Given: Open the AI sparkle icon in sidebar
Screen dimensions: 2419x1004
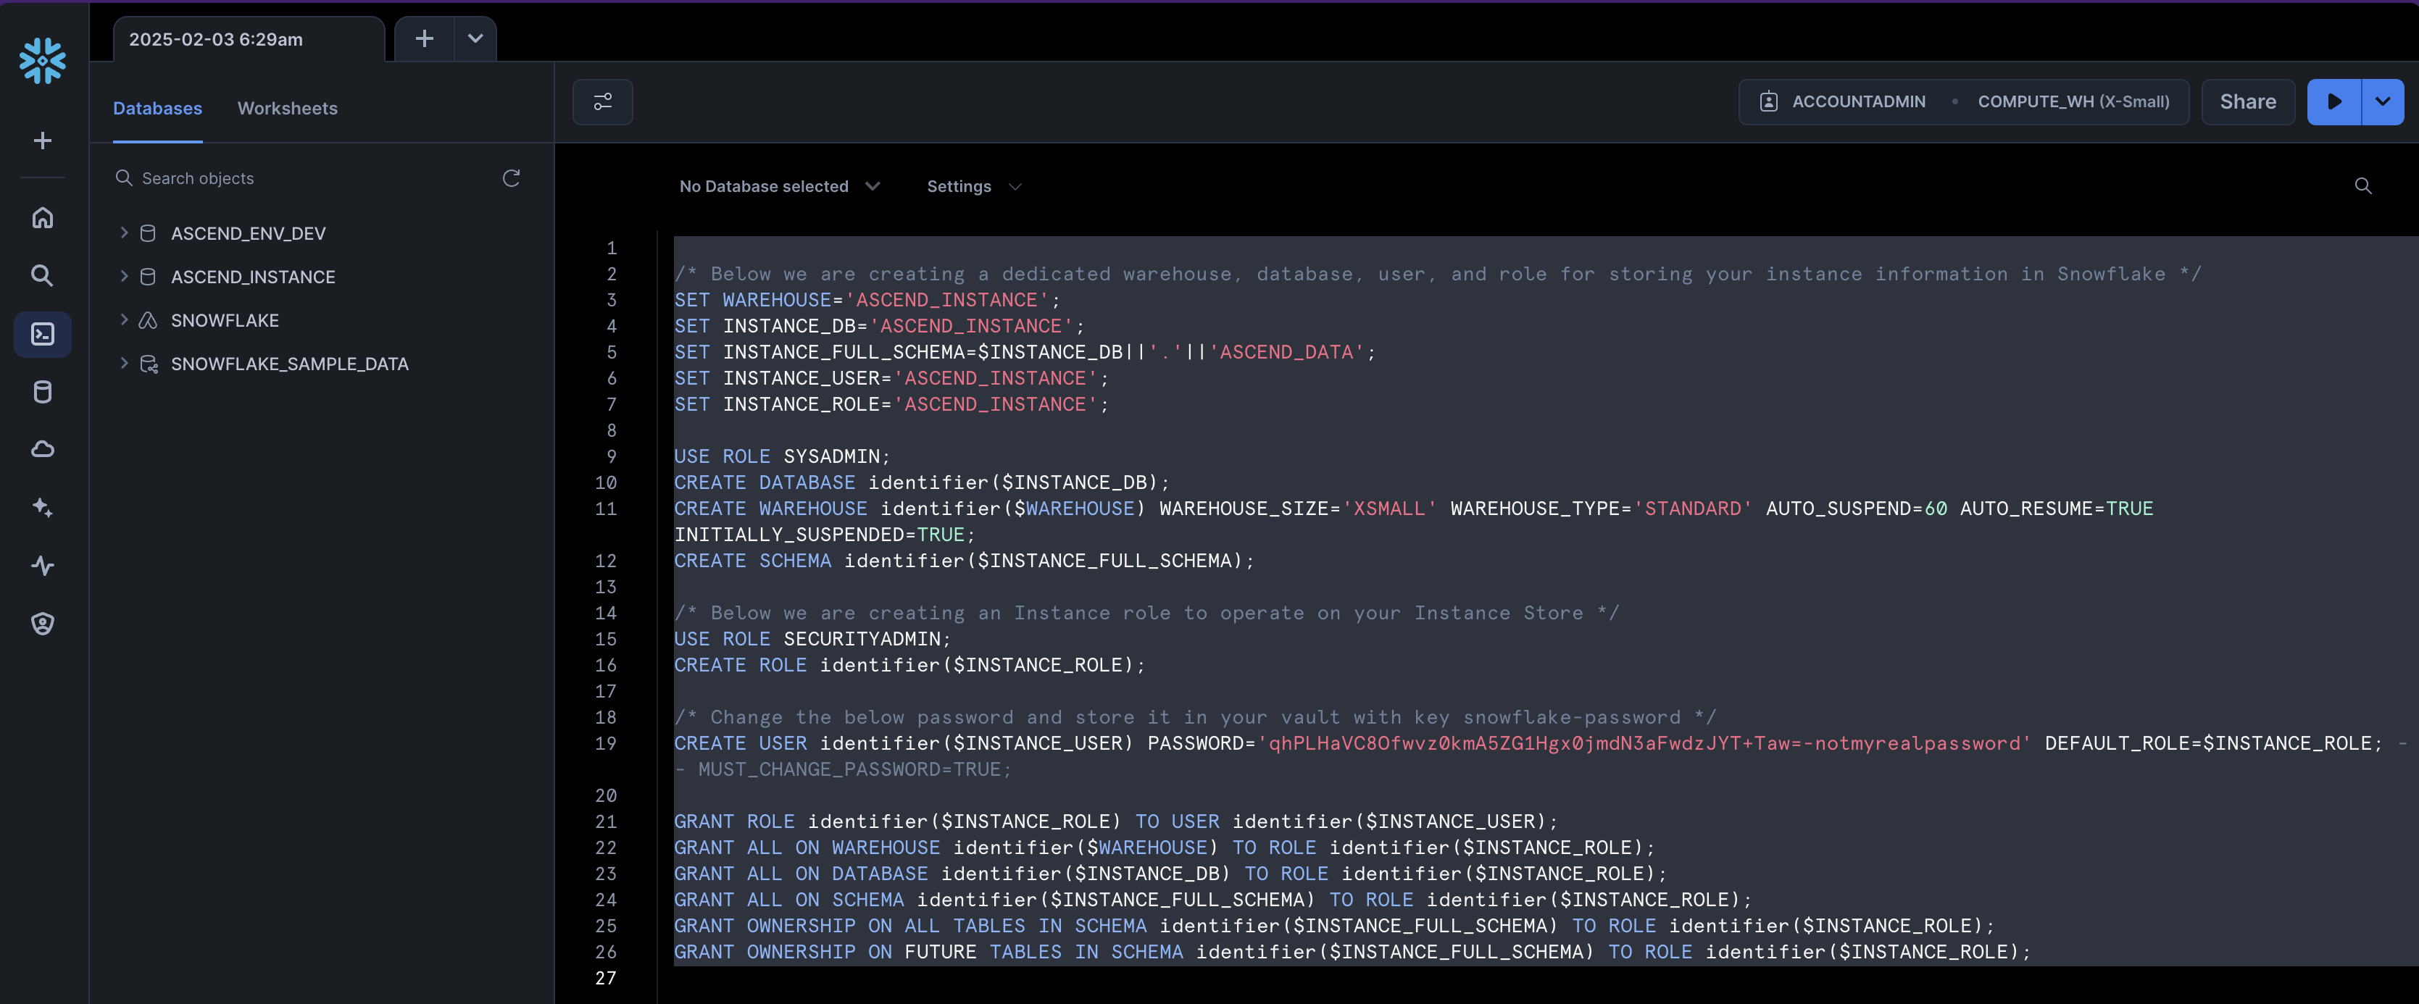Looking at the screenshot, I should [x=42, y=508].
